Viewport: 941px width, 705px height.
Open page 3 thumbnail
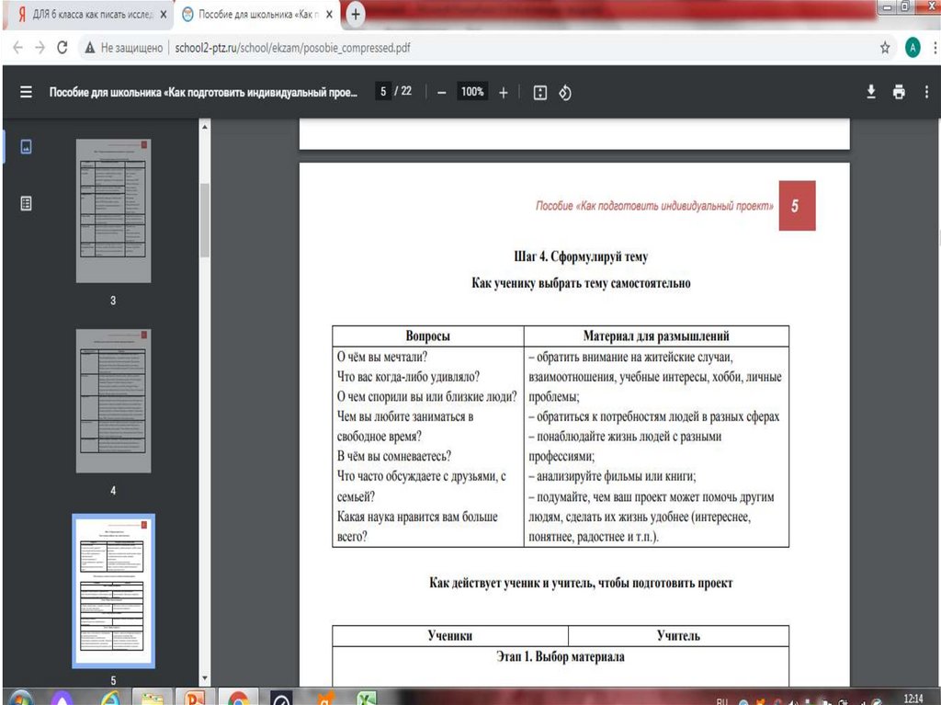click(x=113, y=210)
